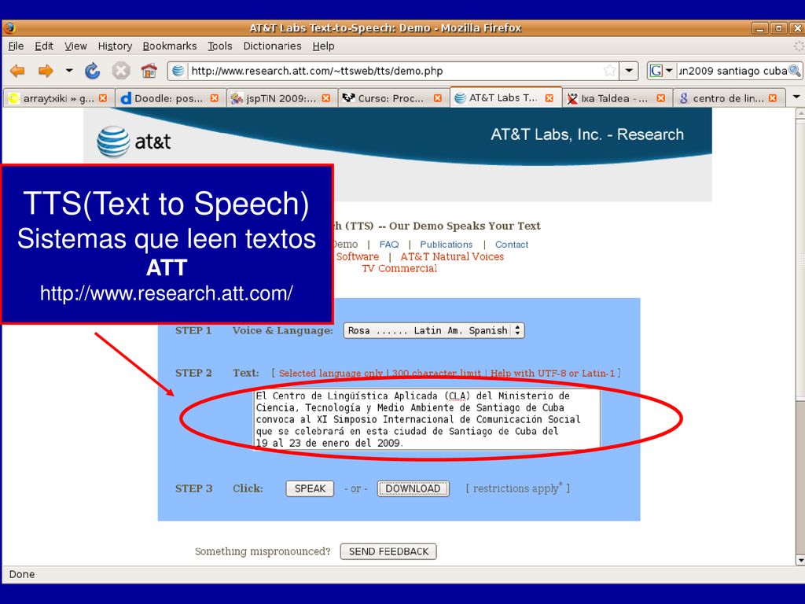The height and width of the screenshot is (604, 805).
Task: Click the Google favicon on centro de lin... tab
Action: coord(684,98)
